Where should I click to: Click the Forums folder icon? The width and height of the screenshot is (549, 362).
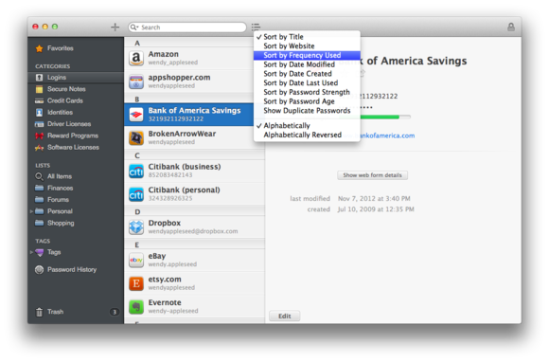tap(39, 199)
